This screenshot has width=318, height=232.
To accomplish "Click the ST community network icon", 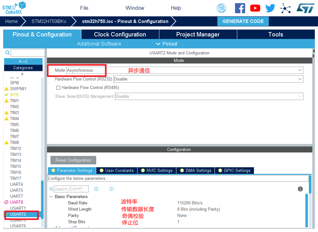I will (286, 8).
